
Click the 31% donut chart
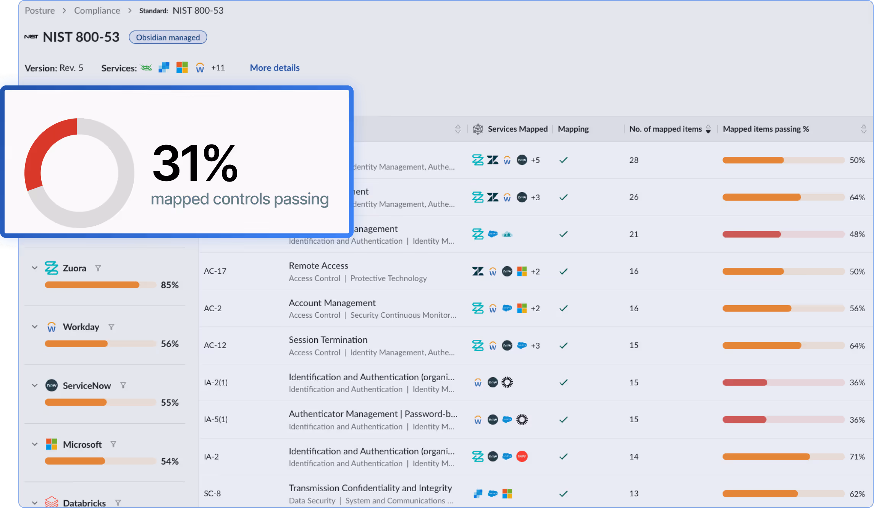pos(79,173)
